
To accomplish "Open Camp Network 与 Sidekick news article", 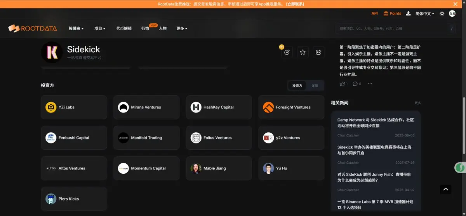I will click(376, 123).
